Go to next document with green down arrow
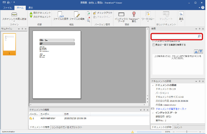 (x=31, y=17)
